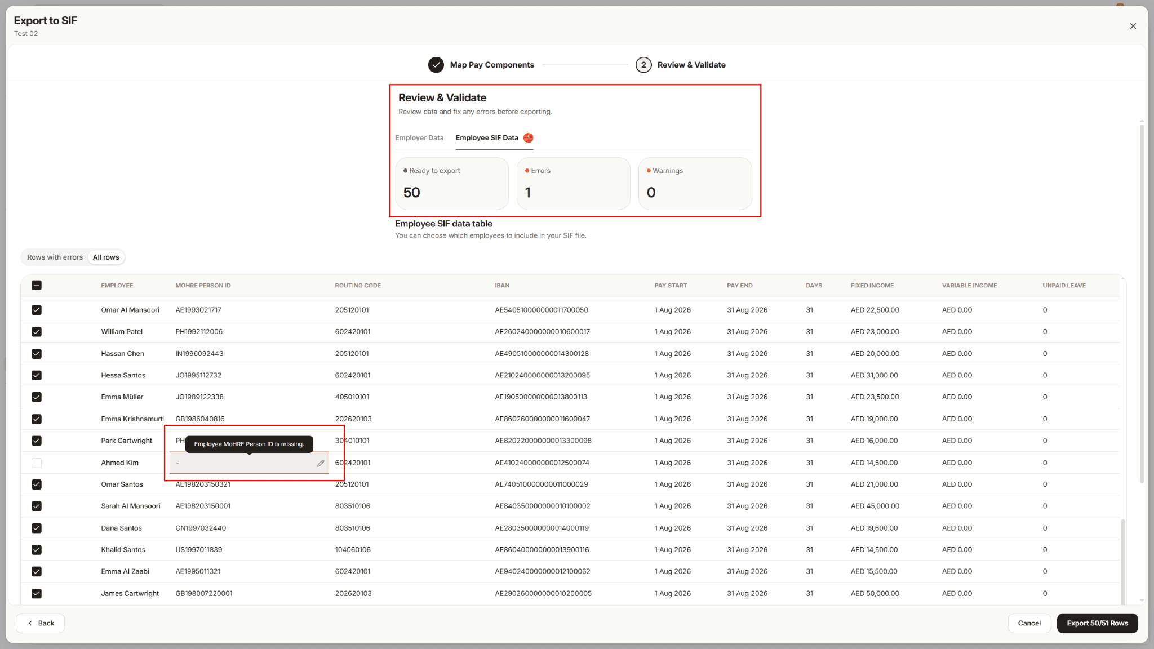Click Export 50/51 Rows button
Image resolution: width=1154 pixels, height=649 pixels.
1097,623
